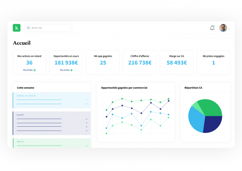Screen dimensions: 242x171
Task: Click green info dot in Opportunités en cours
Action: [71, 70]
